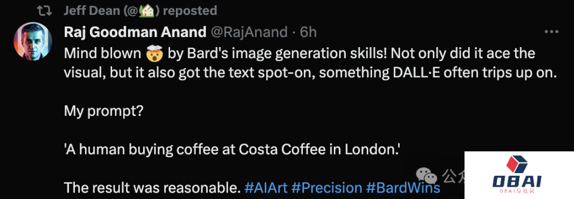Open the #Precision hashtag
The height and width of the screenshot is (199, 574).
tap(327, 188)
